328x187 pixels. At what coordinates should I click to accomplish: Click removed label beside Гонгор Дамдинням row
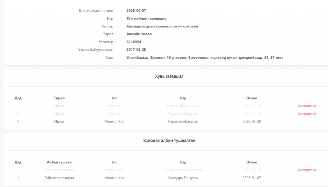tap(307, 106)
